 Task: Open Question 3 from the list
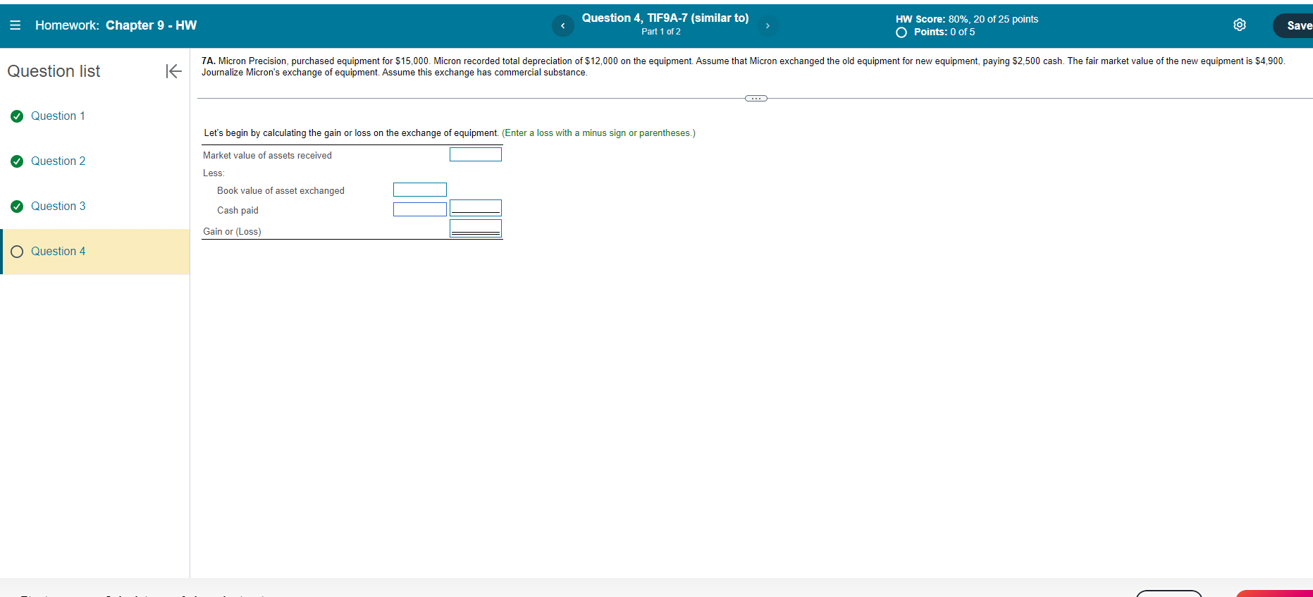[58, 207]
